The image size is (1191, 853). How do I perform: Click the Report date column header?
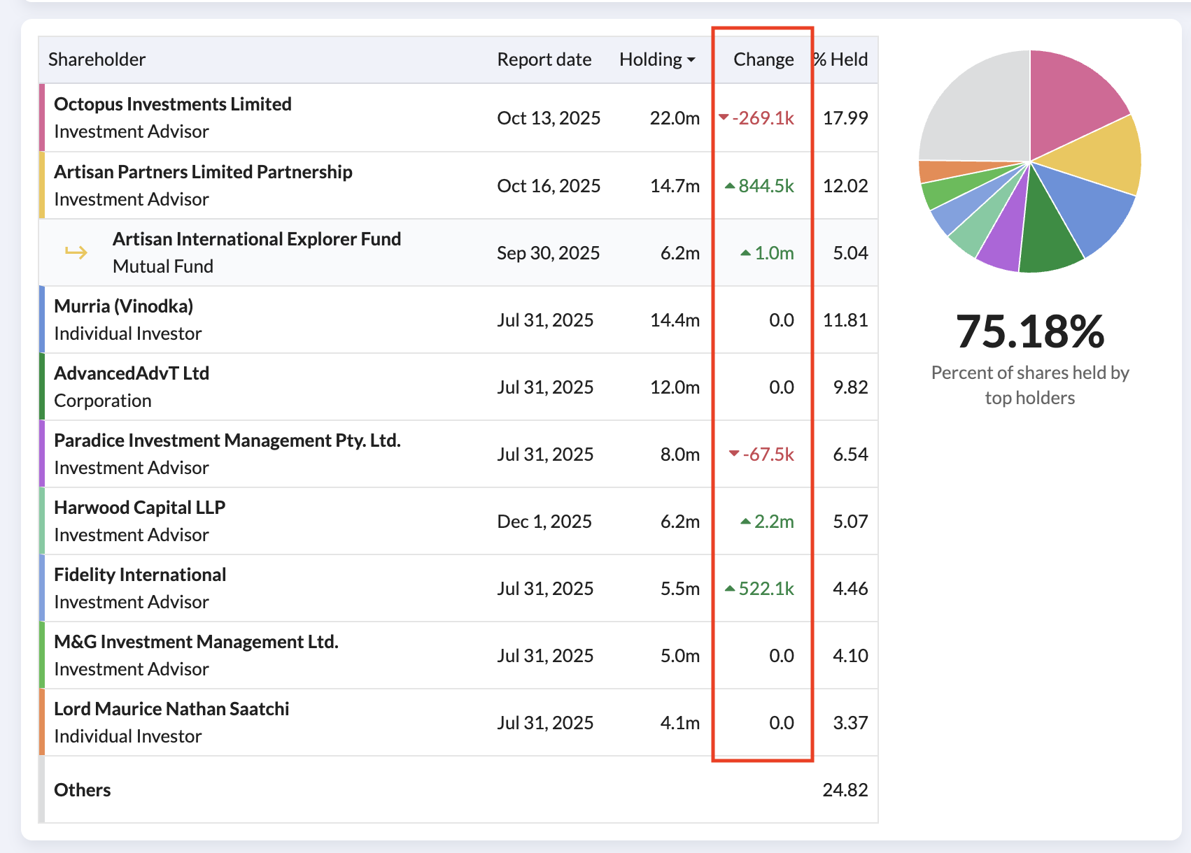pyautogui.click(x=544, y=59)
